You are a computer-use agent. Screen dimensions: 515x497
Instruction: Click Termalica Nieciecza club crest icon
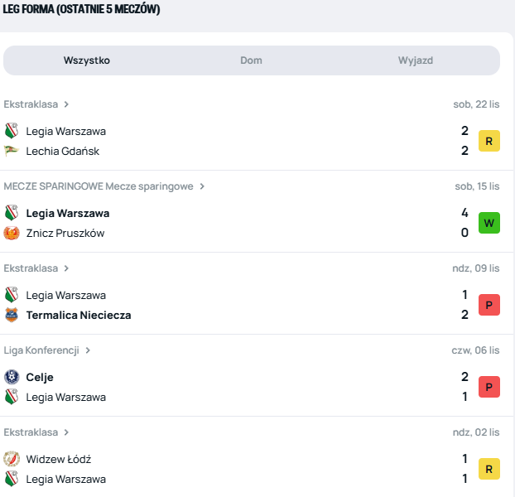coord(12,315)
